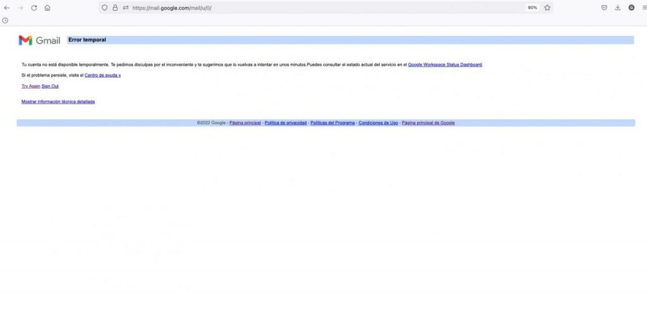Image resolution: width=647 pixels, height=324 pixels.
Task: Open the Firefox account avatar icon
Action: (x=631, y=8)
